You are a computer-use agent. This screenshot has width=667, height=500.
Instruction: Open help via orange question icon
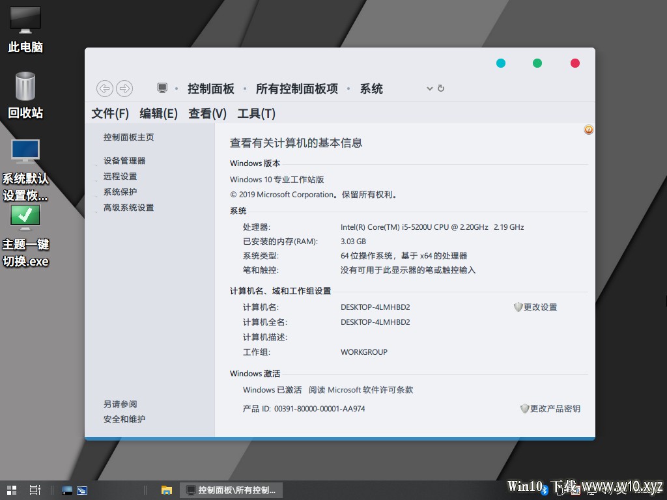pos(589,130)
